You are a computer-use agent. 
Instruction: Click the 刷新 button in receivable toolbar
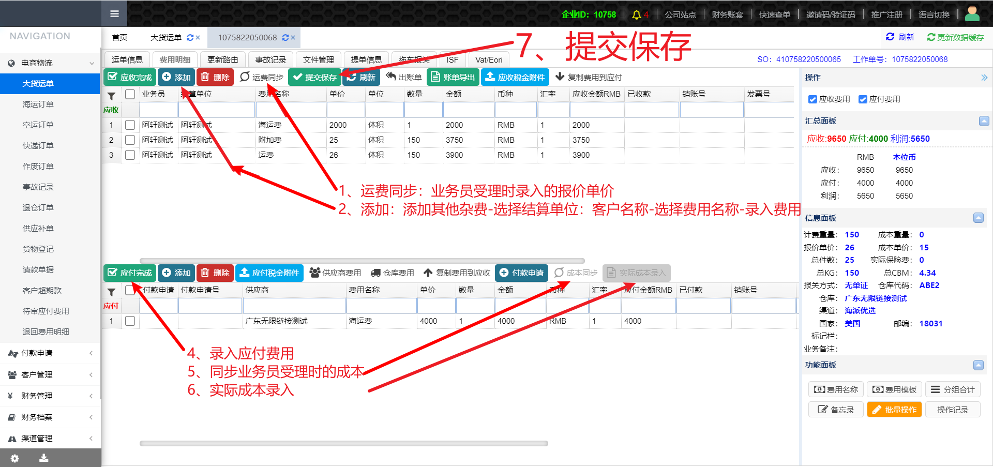361,77
